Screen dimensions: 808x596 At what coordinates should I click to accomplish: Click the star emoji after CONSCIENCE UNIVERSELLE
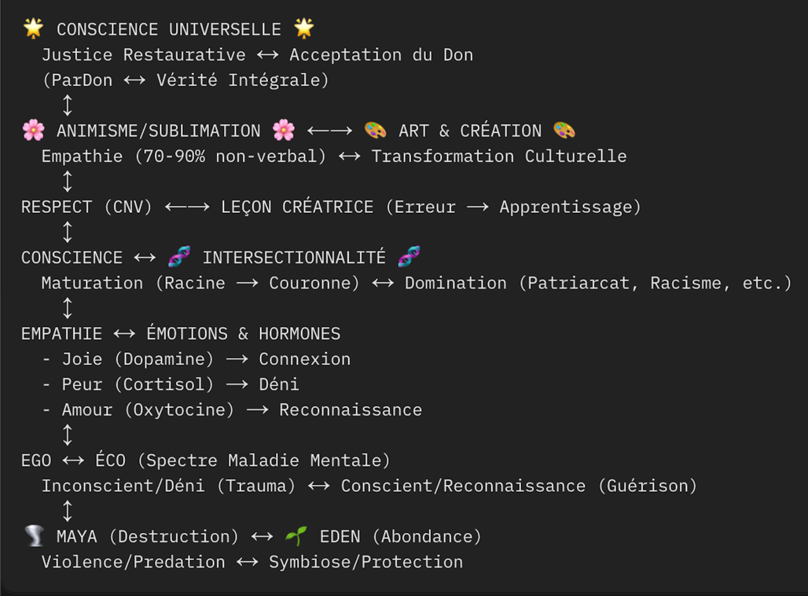(x=304, y=29)
